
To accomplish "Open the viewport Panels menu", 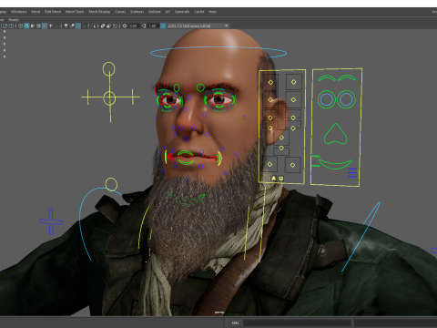I will click(x=14, y=20).
